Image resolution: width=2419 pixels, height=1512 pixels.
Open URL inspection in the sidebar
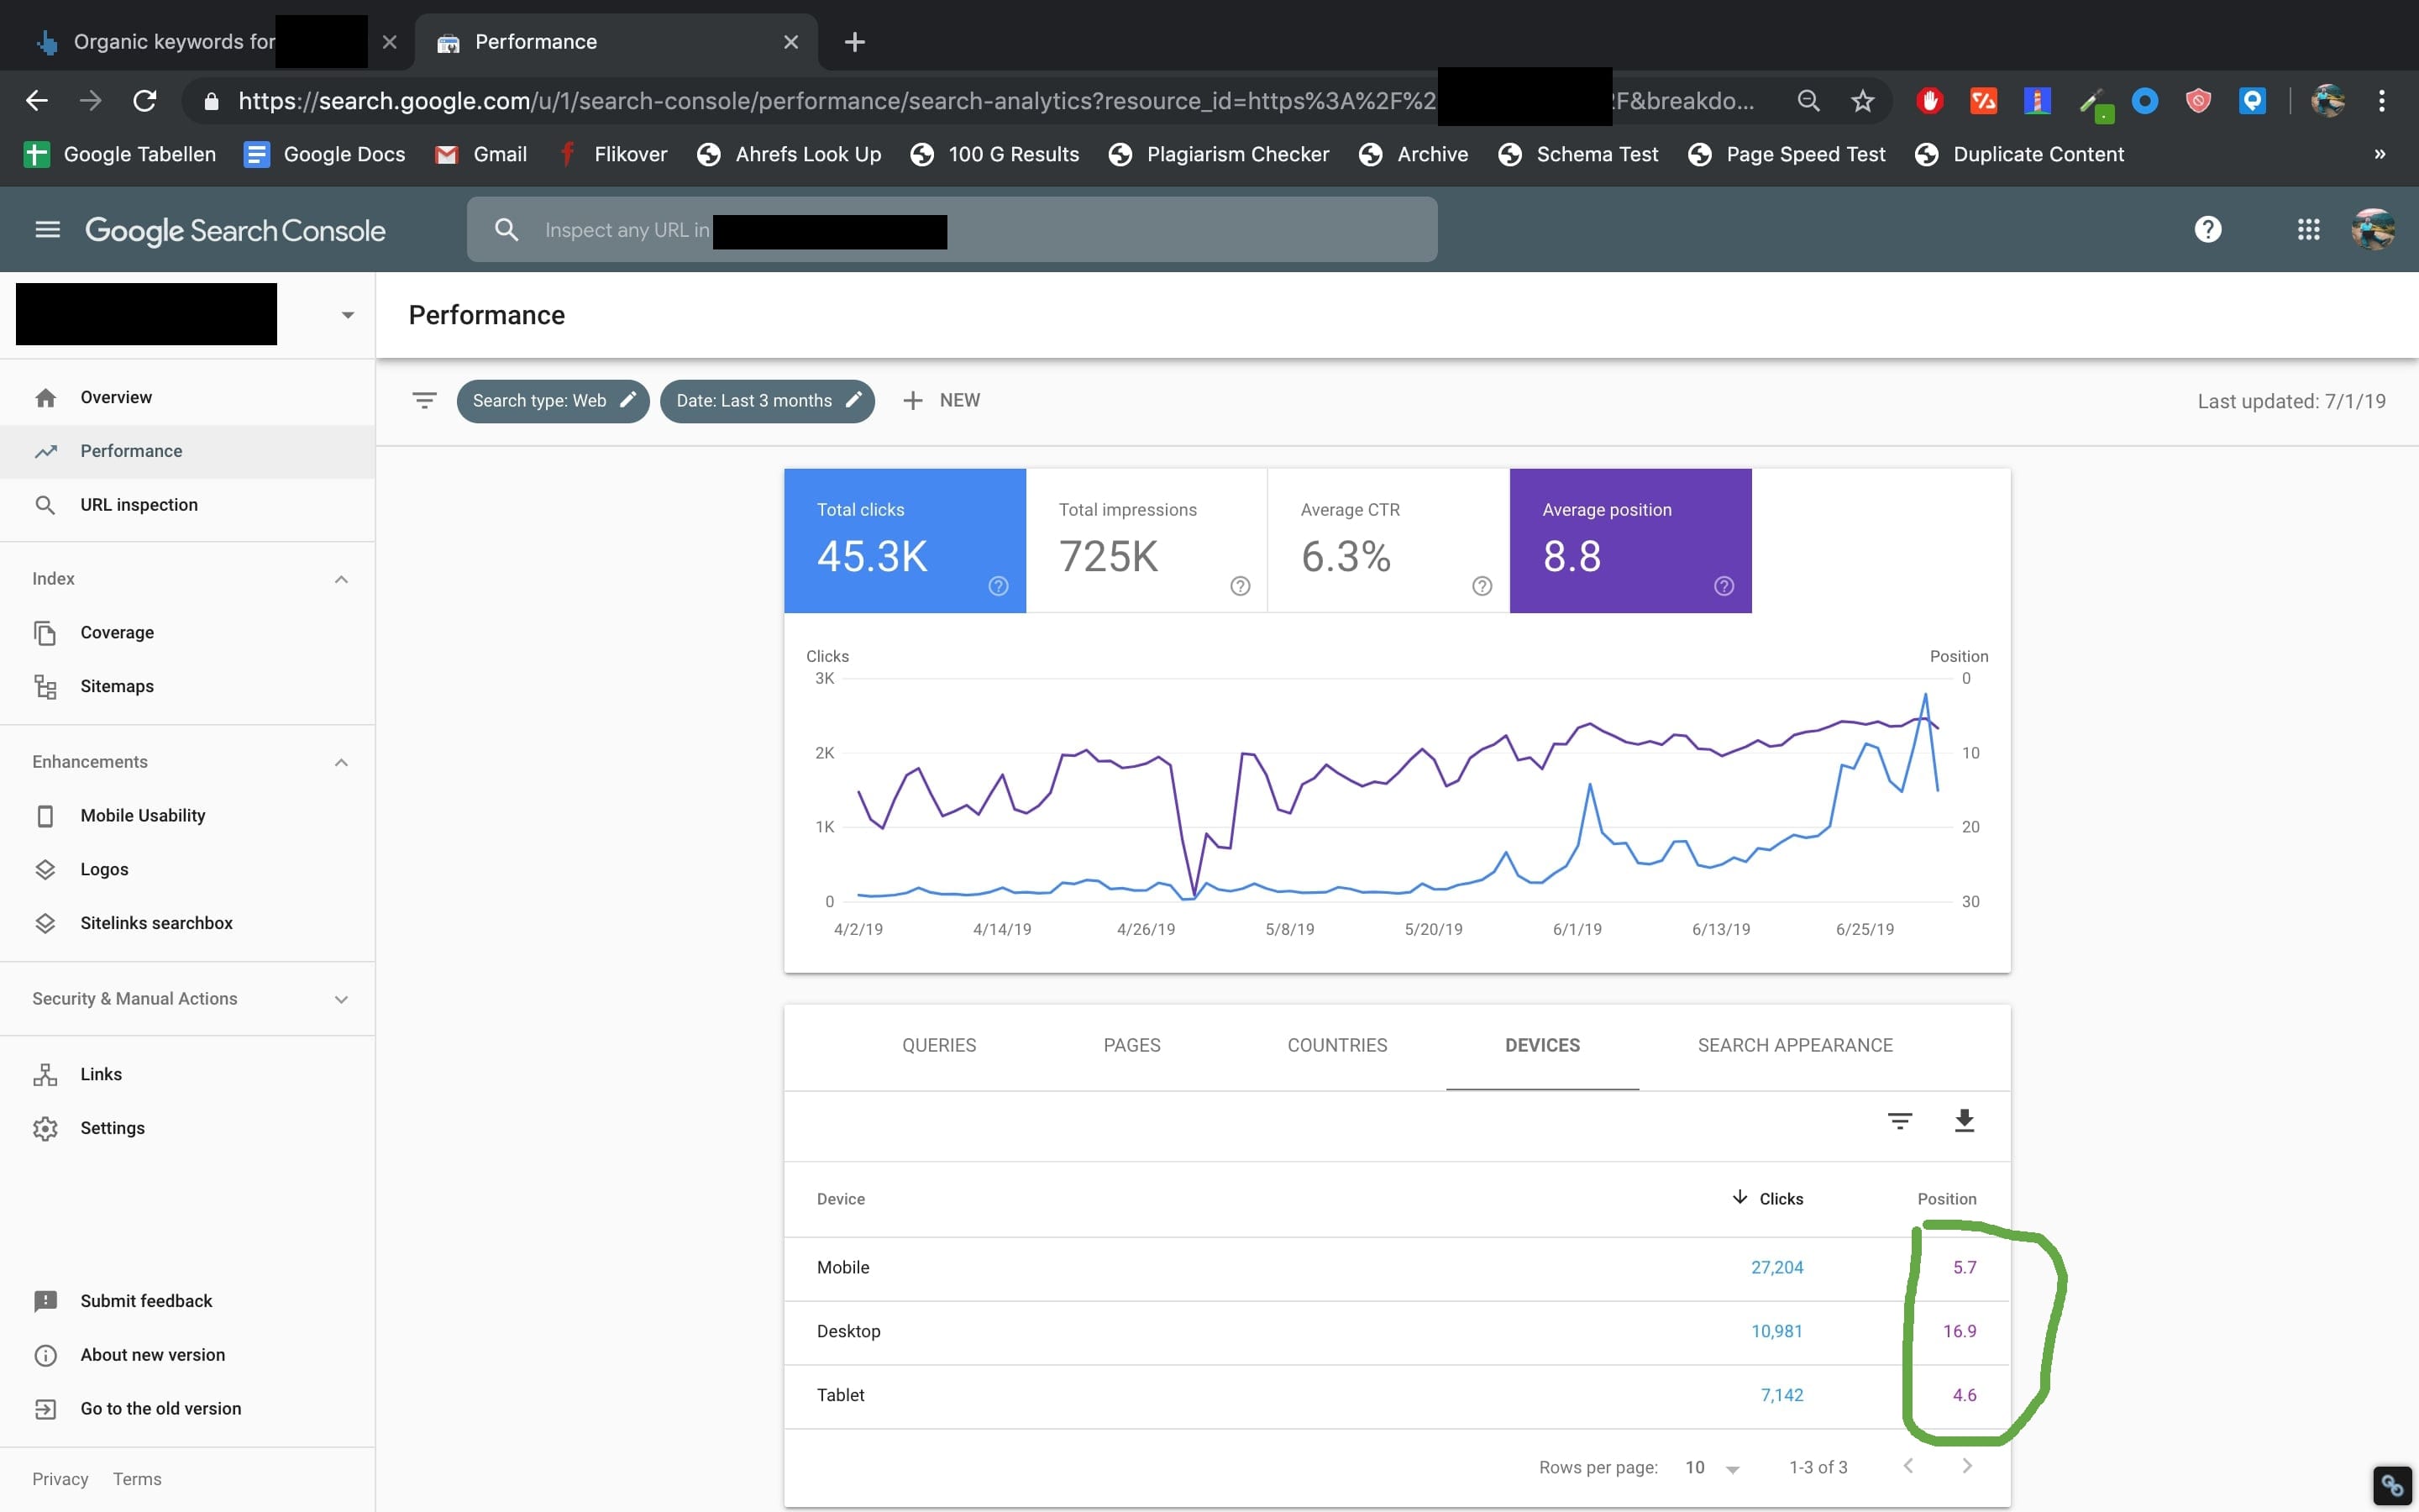[x=188, y=505]
